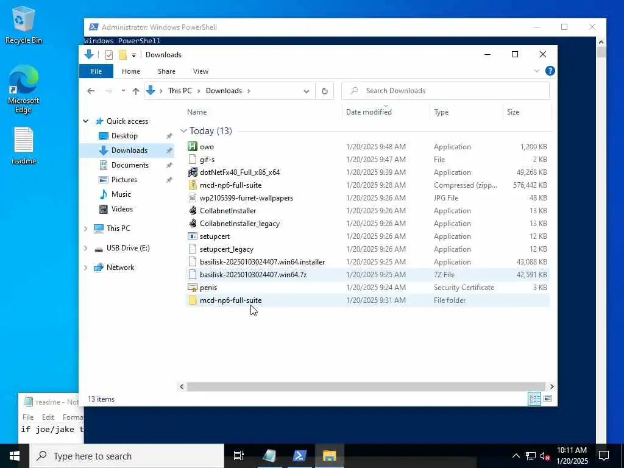Click the horizontal scrollbar in file list
The height and width of the screenshot is (468, 624).
coord(366,386)
